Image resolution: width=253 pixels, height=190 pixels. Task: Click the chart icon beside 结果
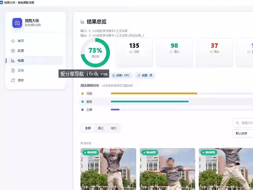13,60
